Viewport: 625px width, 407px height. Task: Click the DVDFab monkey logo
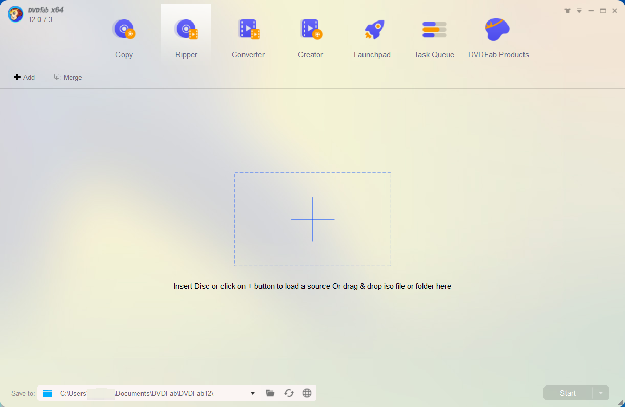15,14
